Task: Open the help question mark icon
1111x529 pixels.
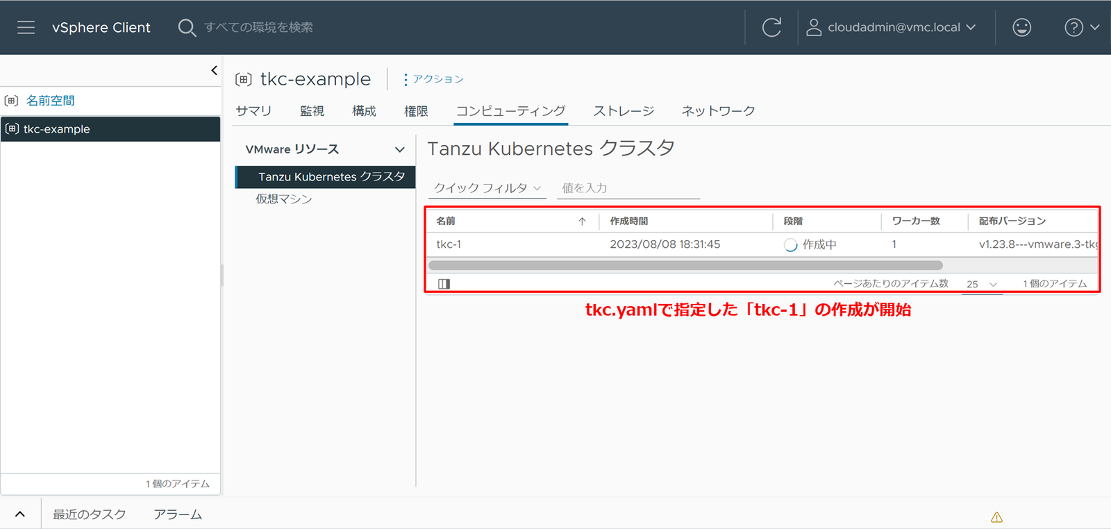Action: pyautogui.click(x=1074, y=27)
